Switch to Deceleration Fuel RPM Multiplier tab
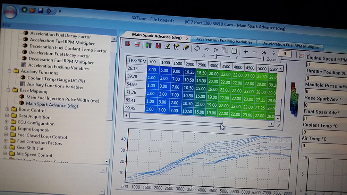 click(290, 45)
